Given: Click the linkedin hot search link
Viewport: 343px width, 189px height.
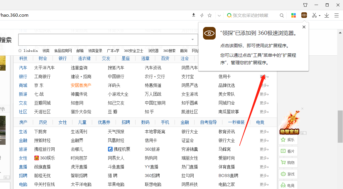Looking at the screenshot, I should [31, 51].
